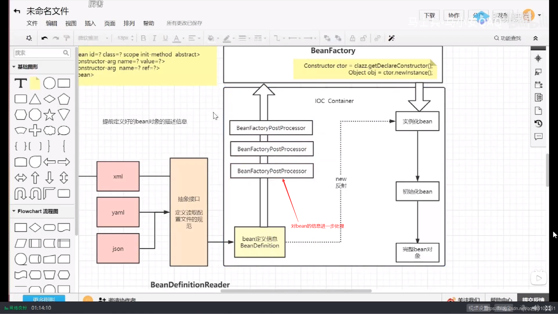The height and width of the screenshot is (314, 558).
Task: Open the line style dropdown
Action: pos(260,38)
